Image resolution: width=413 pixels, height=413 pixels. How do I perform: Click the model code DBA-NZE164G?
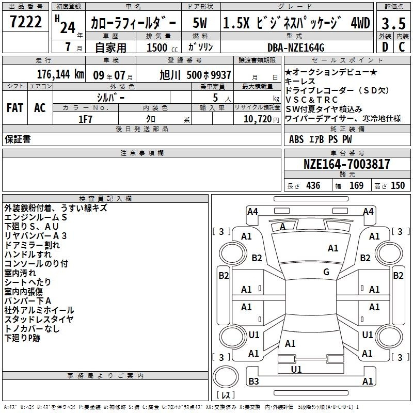[296, 47]
